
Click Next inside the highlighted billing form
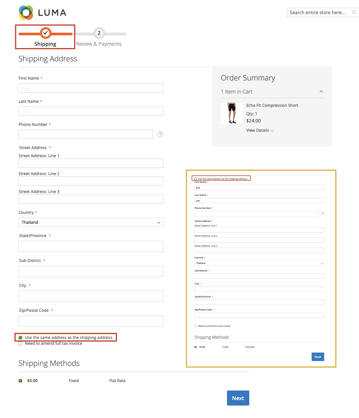[318, 357]
